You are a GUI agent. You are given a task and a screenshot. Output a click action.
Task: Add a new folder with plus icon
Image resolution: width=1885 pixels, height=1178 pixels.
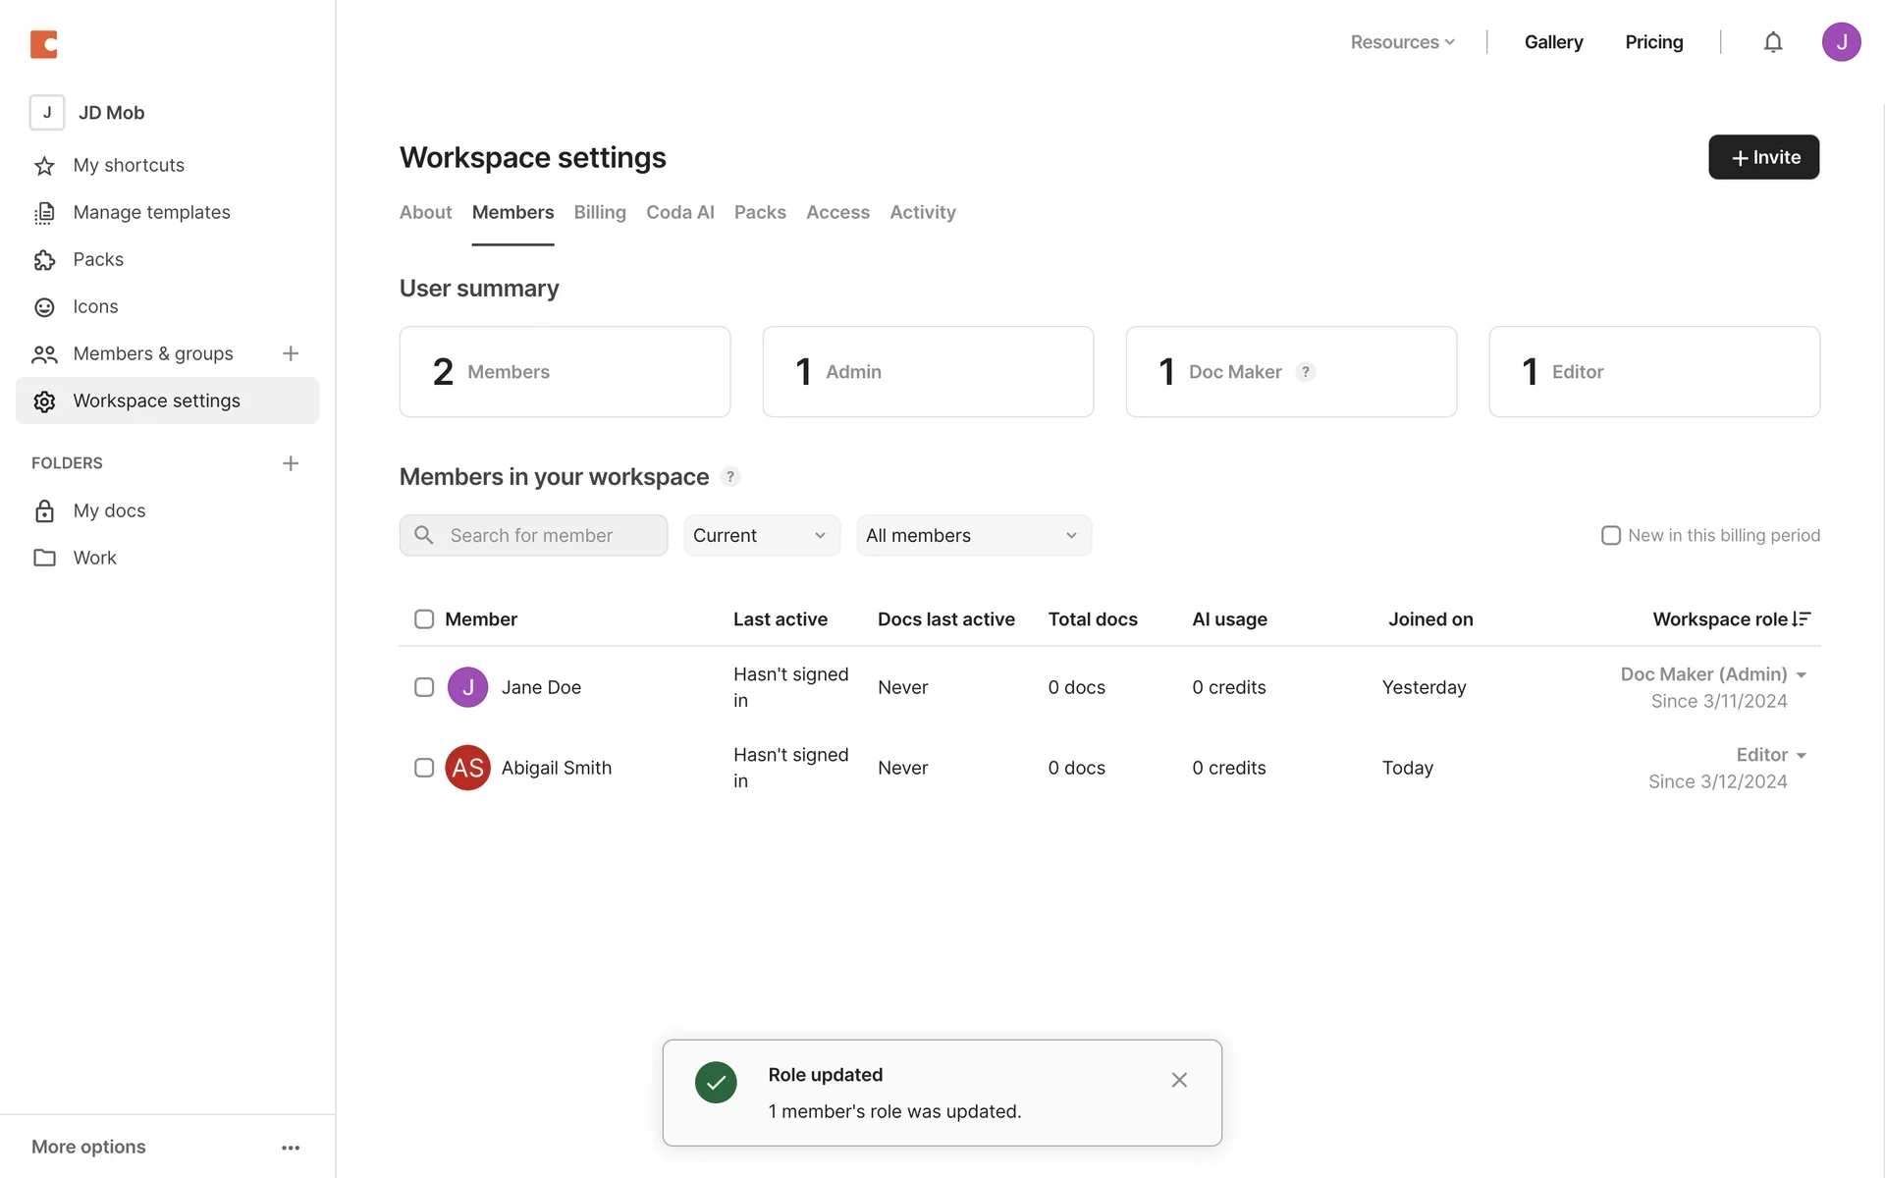[x=291, y=463]
